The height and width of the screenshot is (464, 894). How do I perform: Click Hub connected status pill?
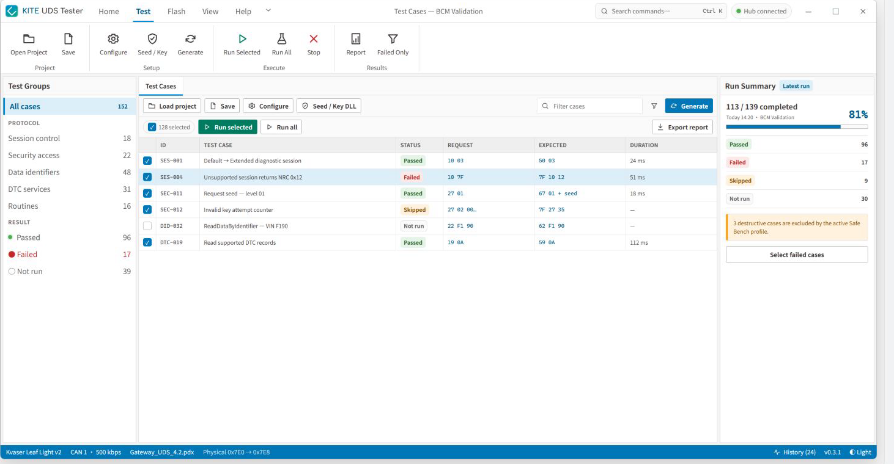pyautogui.click(x=761, y=11)
